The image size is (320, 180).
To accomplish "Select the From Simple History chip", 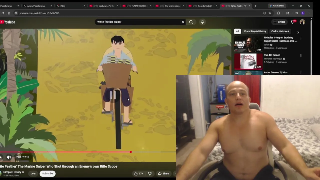I will [x=255, y=31].
